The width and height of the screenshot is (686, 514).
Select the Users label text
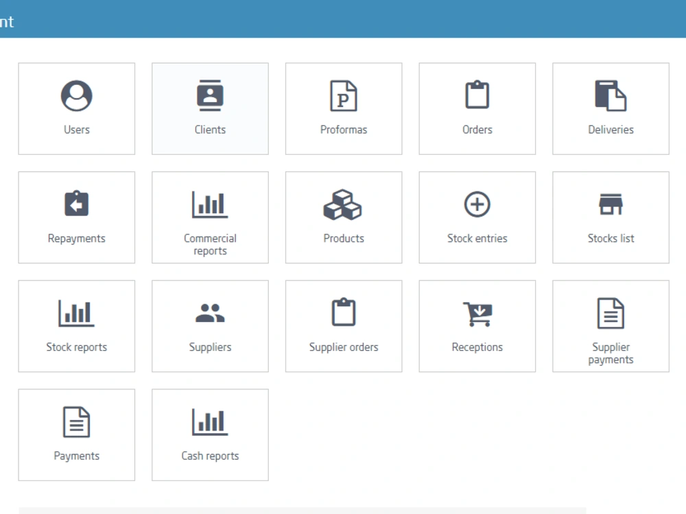[x=77, y=130]
